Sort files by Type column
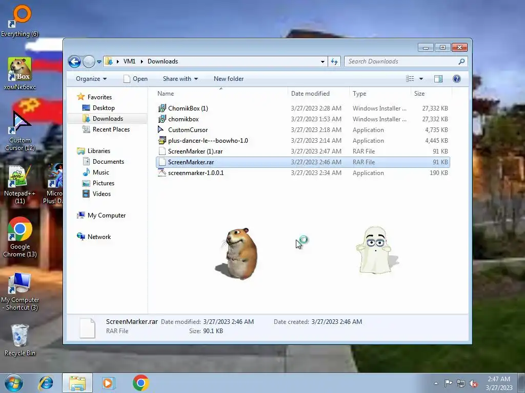 [380, 94]
